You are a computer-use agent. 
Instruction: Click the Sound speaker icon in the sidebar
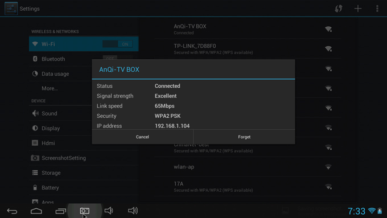[35, 113]
